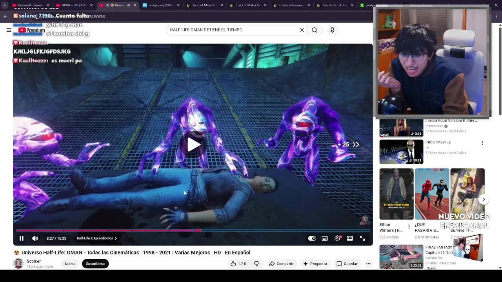The height and width of the screenshot is (282, 502).
Task: Open options for the Ethan Winters short
Action: [409, 226]
